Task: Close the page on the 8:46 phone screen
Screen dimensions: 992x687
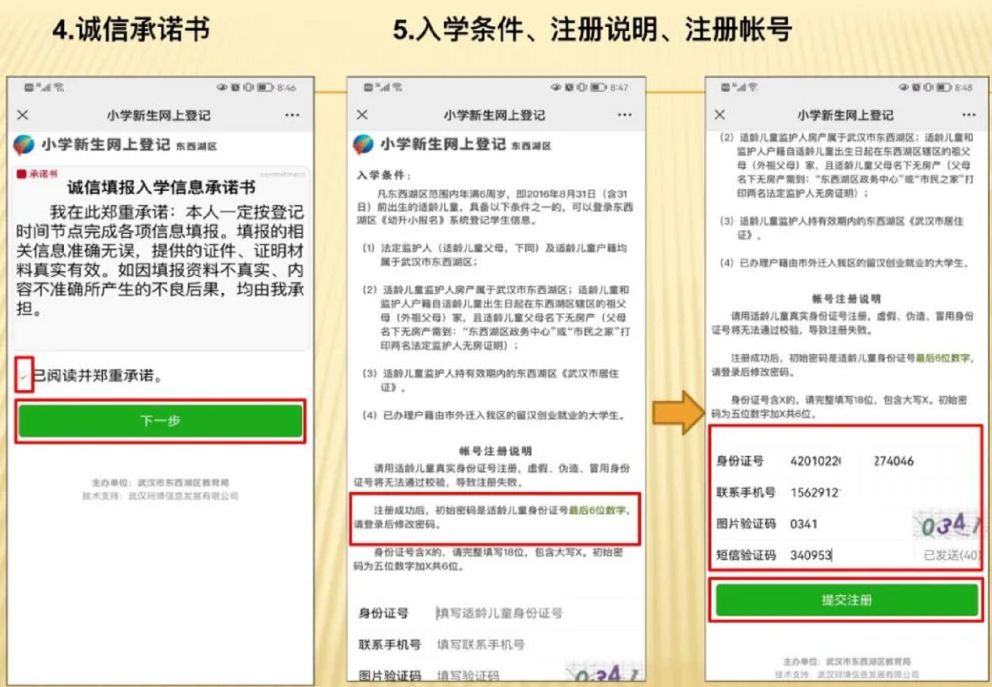Action: point(23,115)
